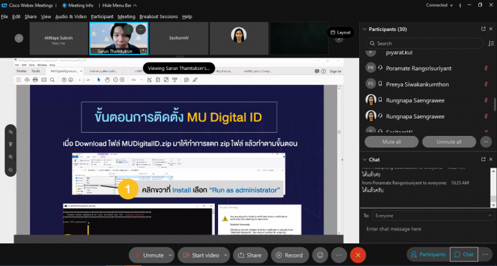This screenshot has width=497, height=266.
Task: Select the hand tool in shared Acrobat toolbar
Action: (x=107, y=80)
